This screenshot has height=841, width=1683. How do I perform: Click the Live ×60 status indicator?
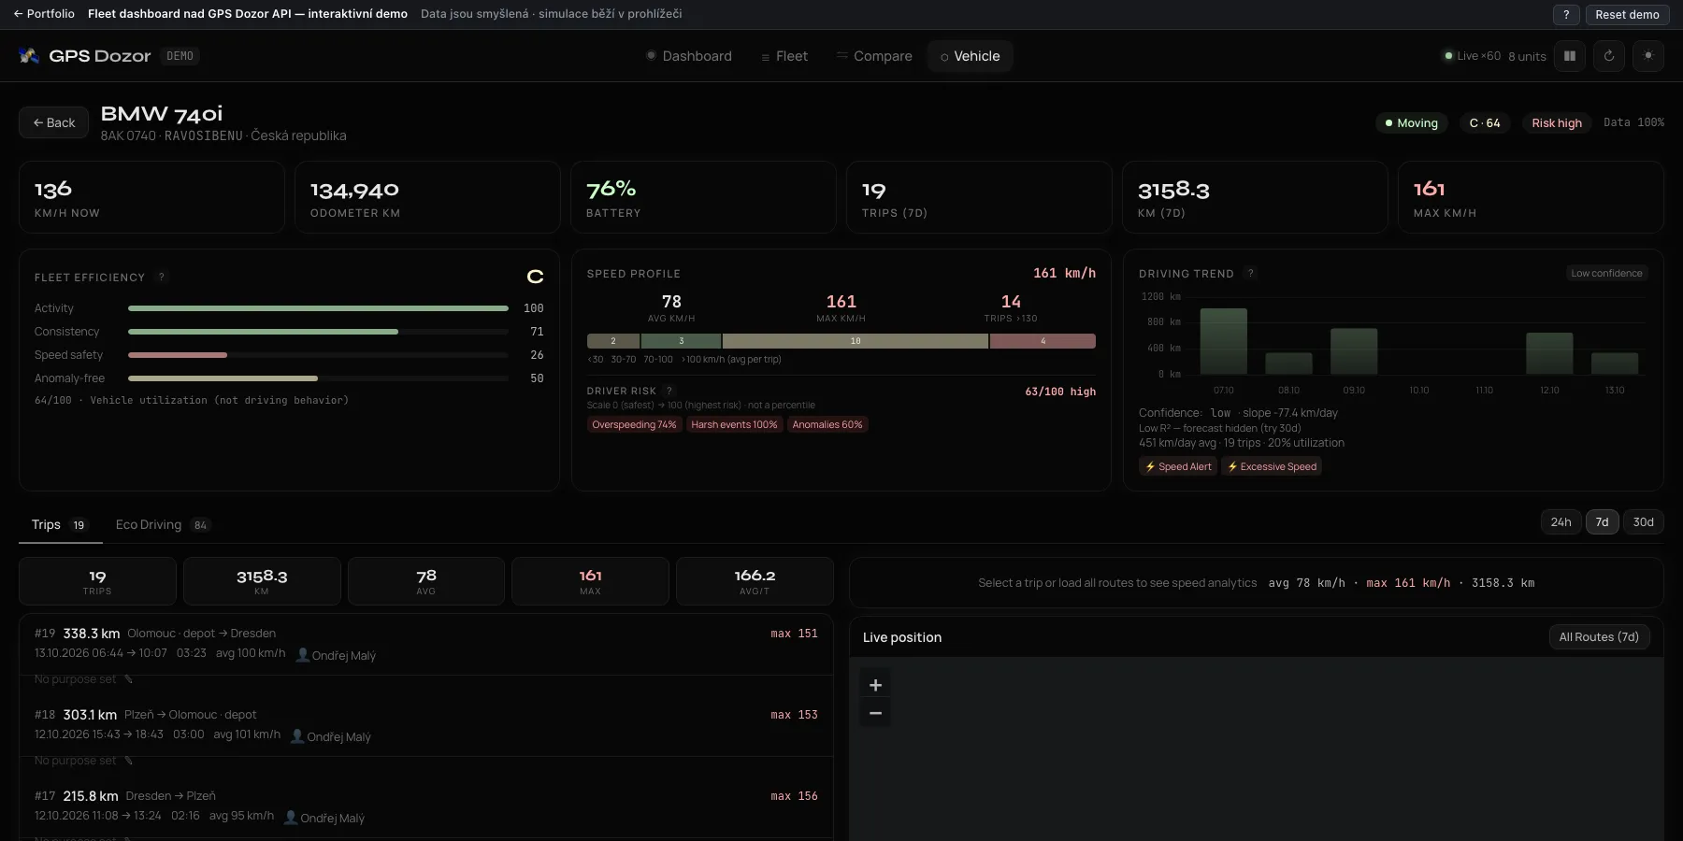point(1473,56)
